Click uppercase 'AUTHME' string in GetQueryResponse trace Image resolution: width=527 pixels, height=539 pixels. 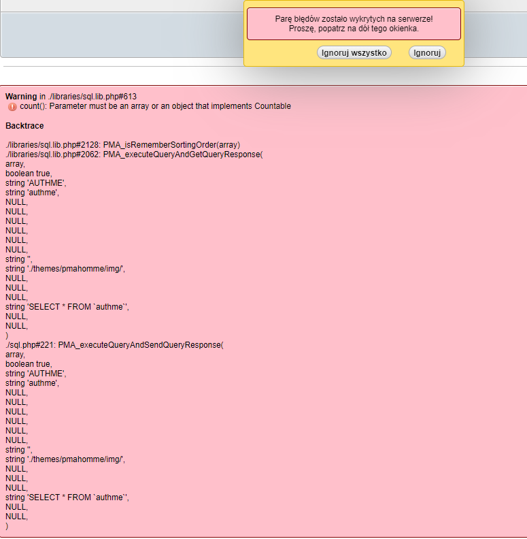tap(36, 183)
